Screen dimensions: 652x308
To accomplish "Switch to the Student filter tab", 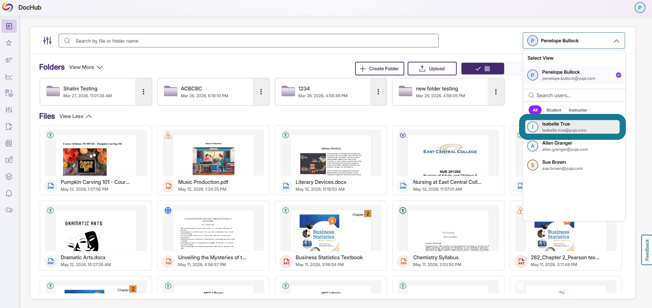I will click(554, 110).
